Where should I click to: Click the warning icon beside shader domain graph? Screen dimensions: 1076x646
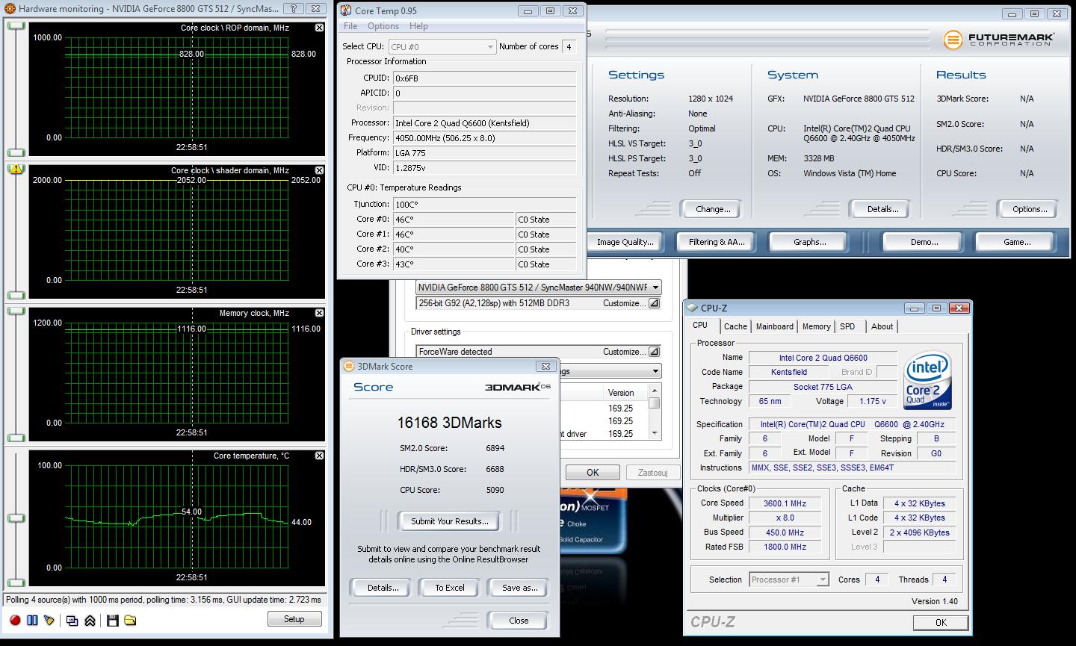(15, 169)
